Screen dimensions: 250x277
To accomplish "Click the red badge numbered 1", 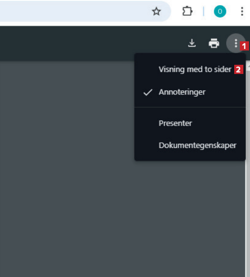I will coord(244,46).
